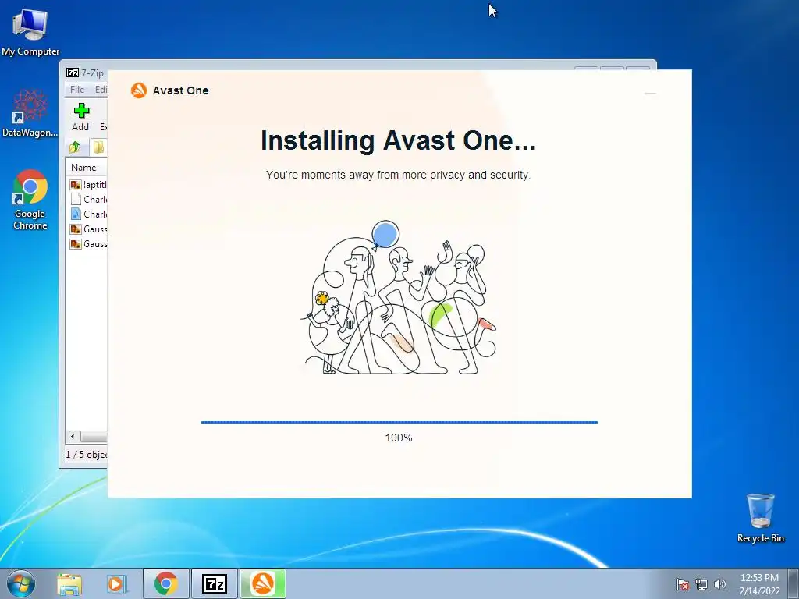Open Windows Media Player from taskbar
799x599 pixels.
pyautogui.click(x=117, y=584)
